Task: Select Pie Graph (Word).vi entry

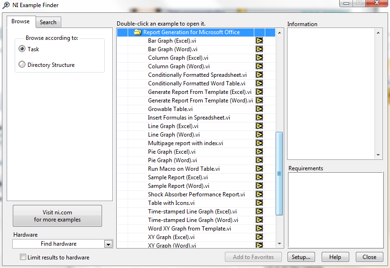Action: [x=172, y=160]
